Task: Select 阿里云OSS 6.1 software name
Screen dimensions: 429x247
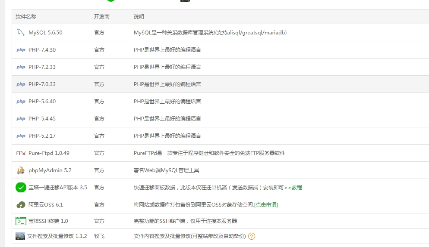Action: [46, 205]
